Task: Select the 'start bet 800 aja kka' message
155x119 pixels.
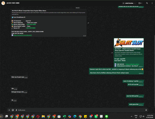Action: (135, 96)
